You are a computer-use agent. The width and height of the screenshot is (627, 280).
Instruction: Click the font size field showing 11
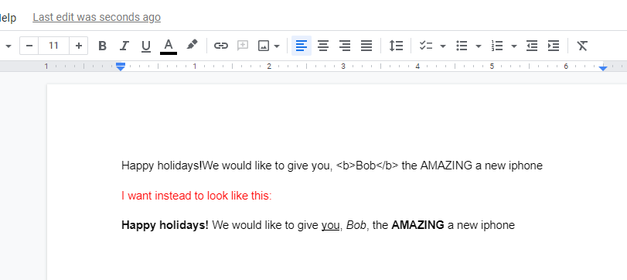coord(53,46)
